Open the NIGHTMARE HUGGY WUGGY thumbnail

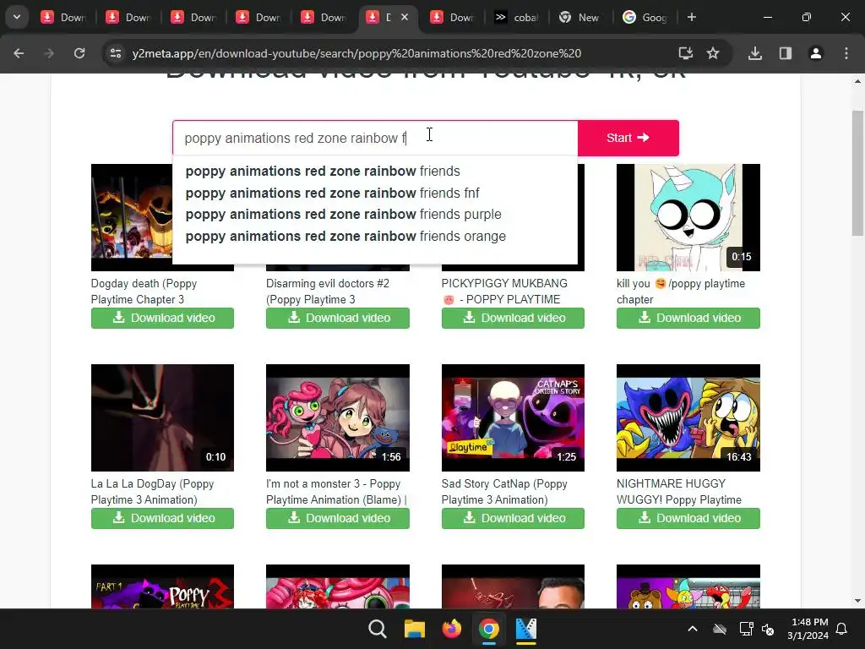tap(688, 417)
